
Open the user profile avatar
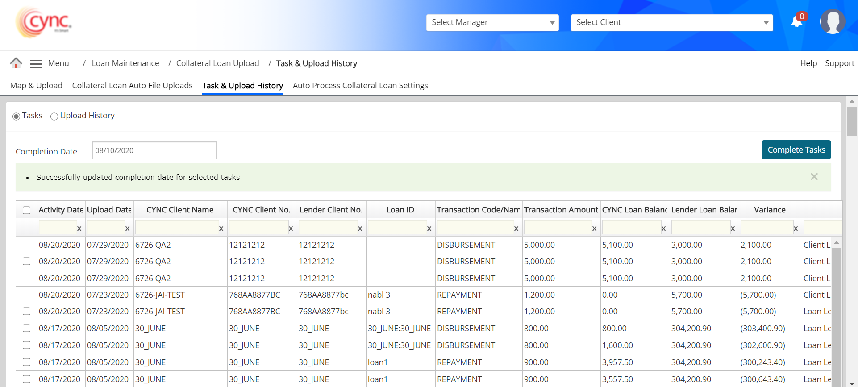coord(832,21)
